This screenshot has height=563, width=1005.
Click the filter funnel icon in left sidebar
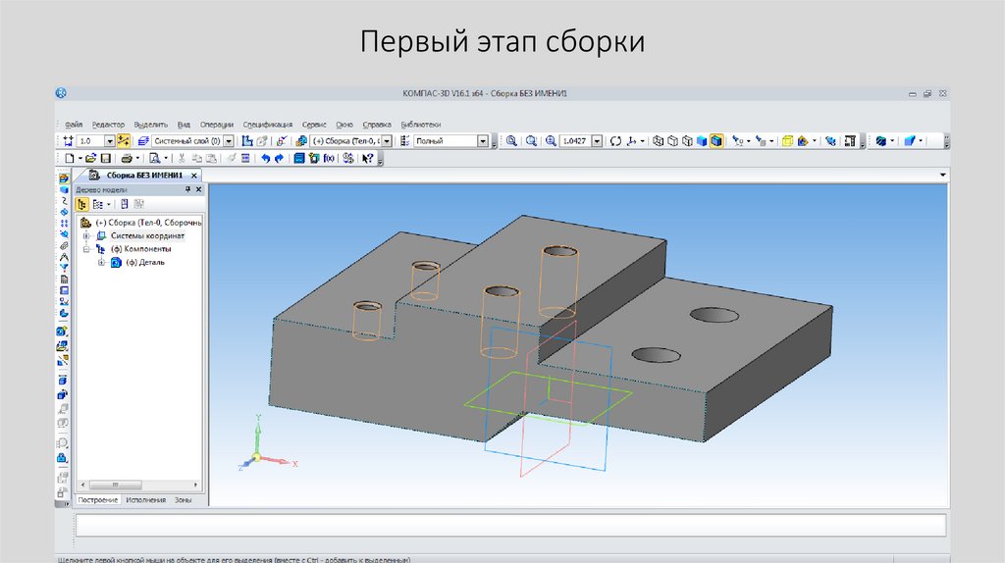(x=64, y=268)
